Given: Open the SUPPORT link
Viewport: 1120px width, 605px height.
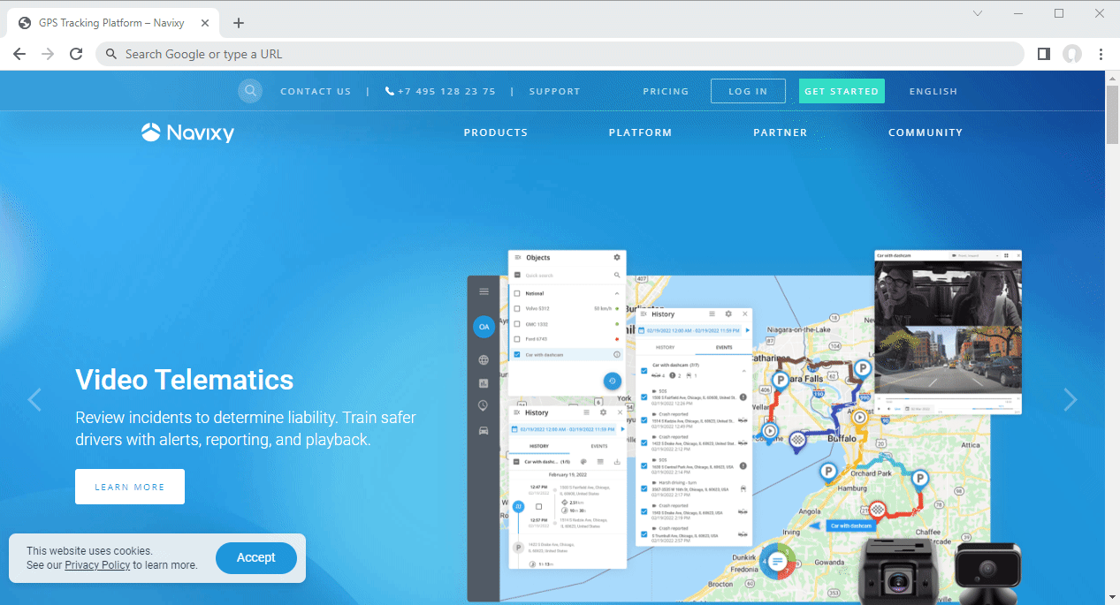Looking at the screenshot, I should tap(555, 91).
